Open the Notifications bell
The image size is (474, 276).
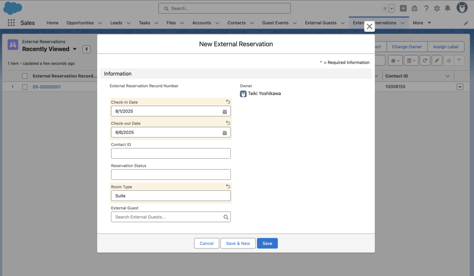448,8
